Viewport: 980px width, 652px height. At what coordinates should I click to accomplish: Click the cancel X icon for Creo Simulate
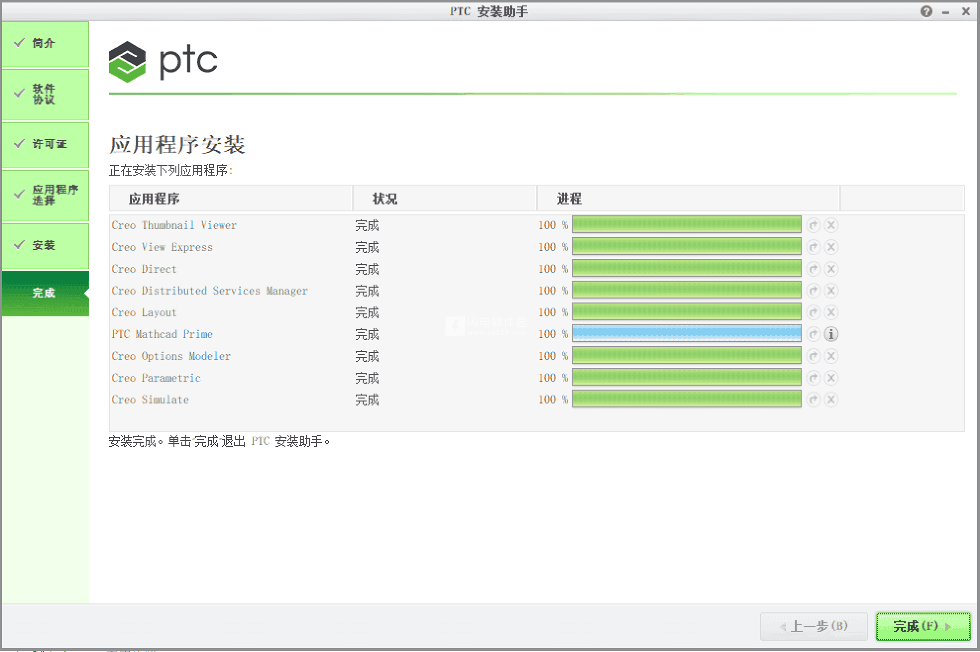(x=831, y=400)
